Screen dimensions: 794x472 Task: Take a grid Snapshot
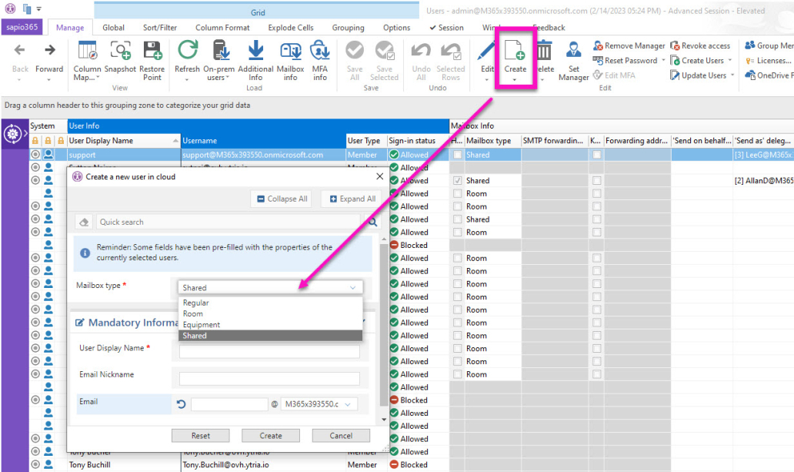(x=120, y=56)
